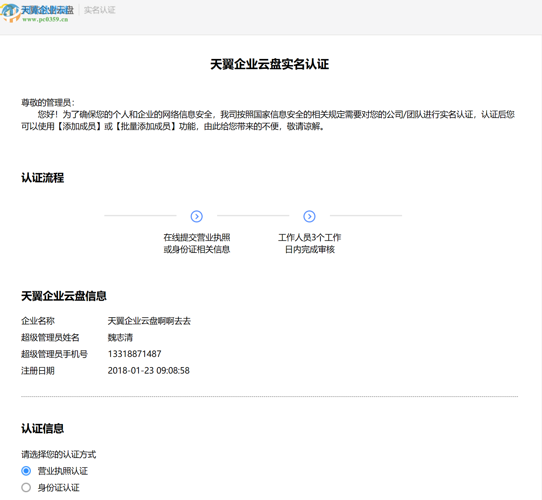Click the first blue arrow circle icon
This screenshot has width=542, height=500.
tap(196, 217)
